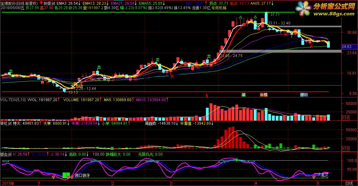Click the VOLUME: 161987.20 readout
This screenshot has width=358, height=186.
click(x=81, y=100)
